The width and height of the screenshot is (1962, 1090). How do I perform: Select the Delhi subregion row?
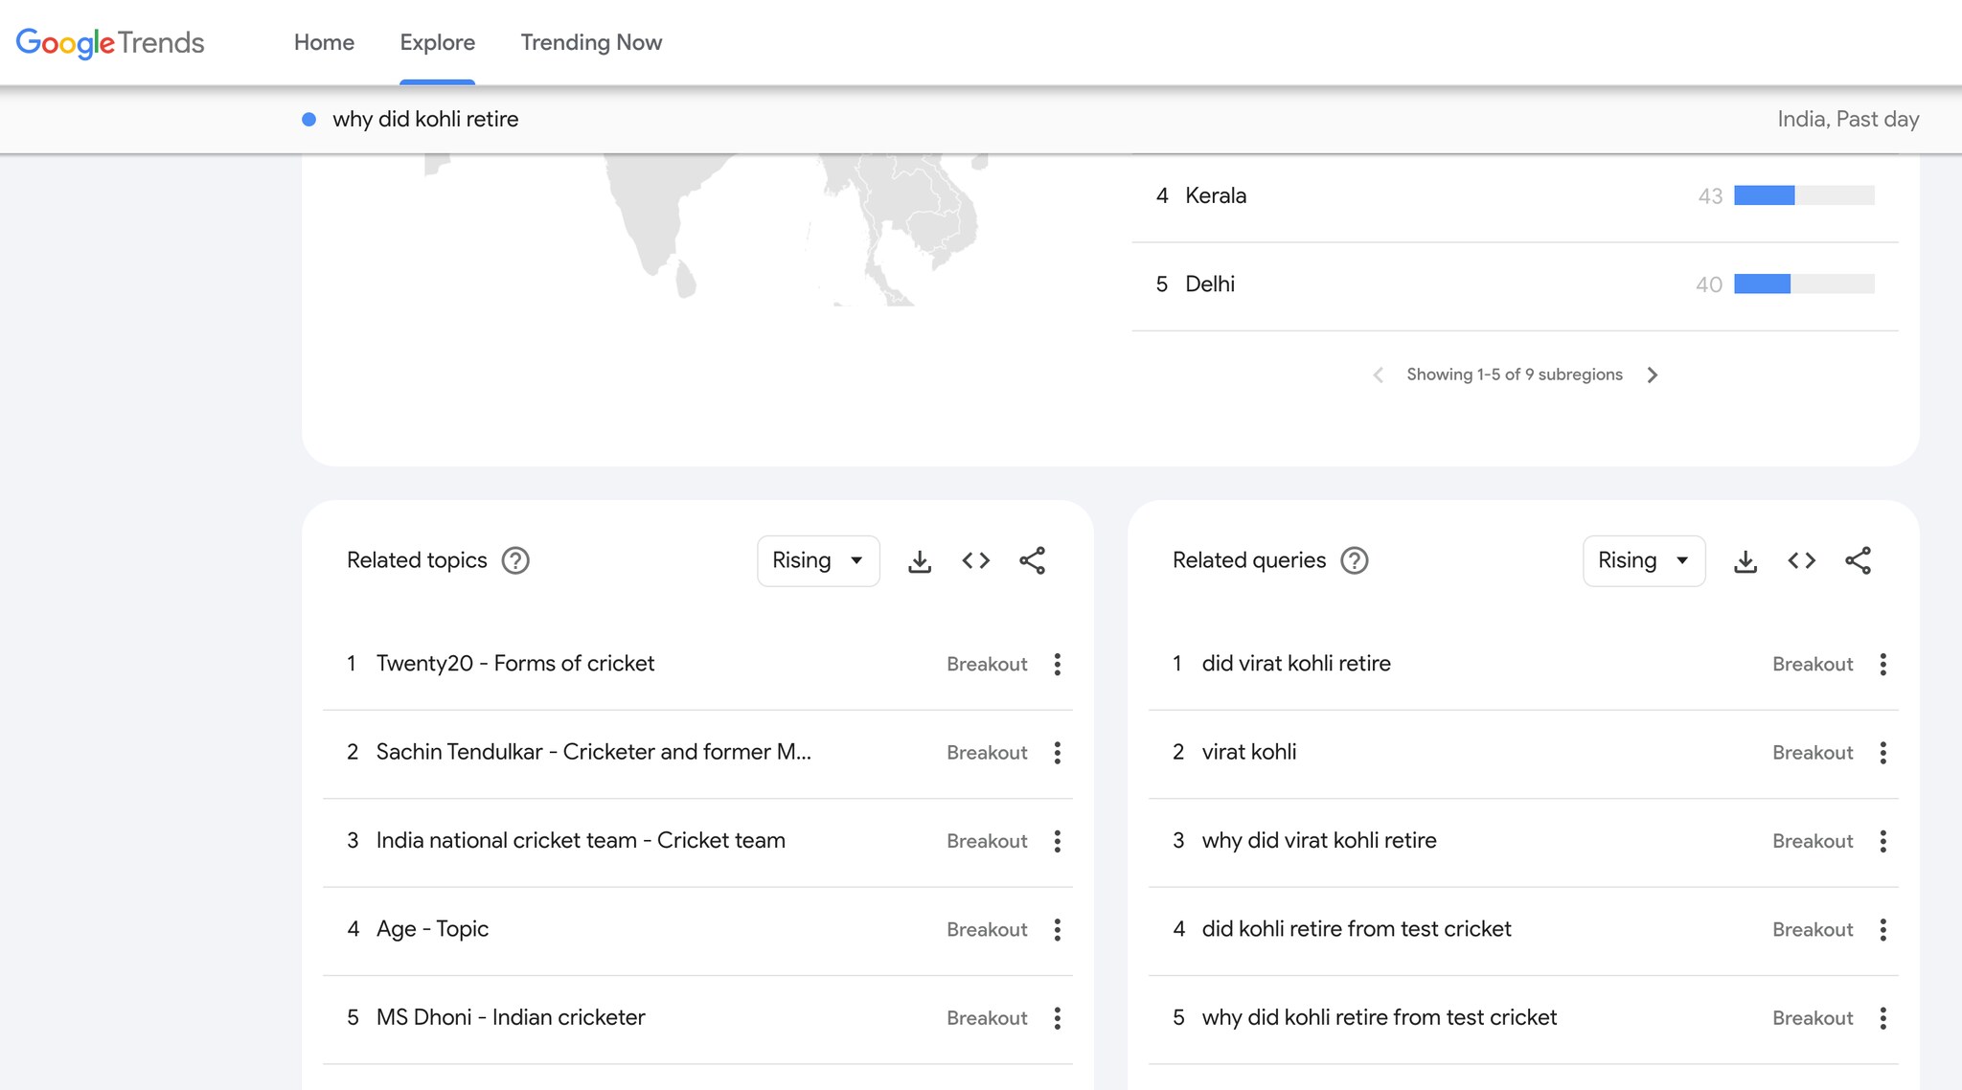tap(1515, 285)
